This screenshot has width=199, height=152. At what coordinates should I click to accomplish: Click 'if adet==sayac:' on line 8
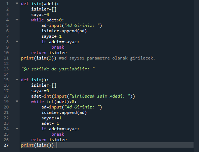tap(60, 42)
